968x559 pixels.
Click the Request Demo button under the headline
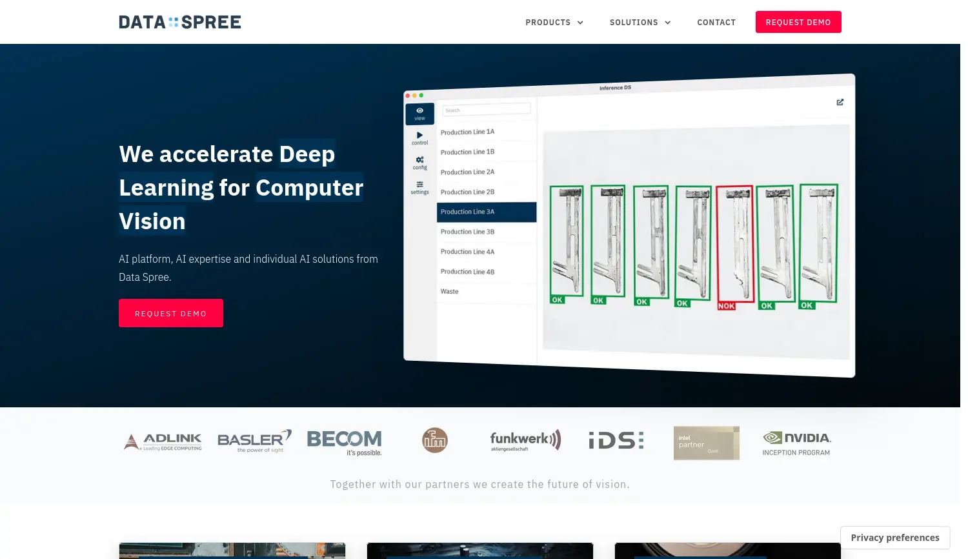click(170, 313)
